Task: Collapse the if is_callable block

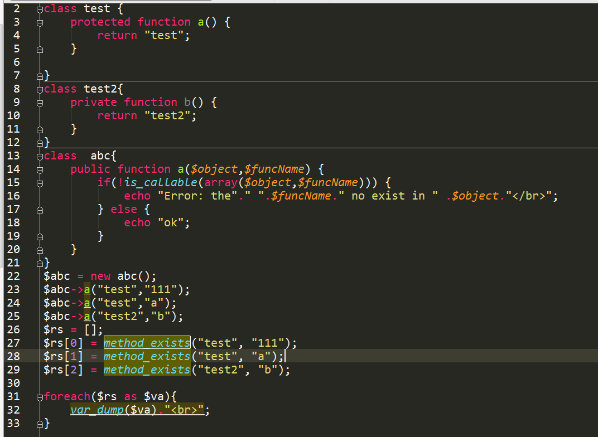Action: [x=39, y=182]
